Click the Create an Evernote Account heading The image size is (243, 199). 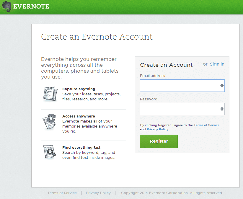[x=97, y=37]
